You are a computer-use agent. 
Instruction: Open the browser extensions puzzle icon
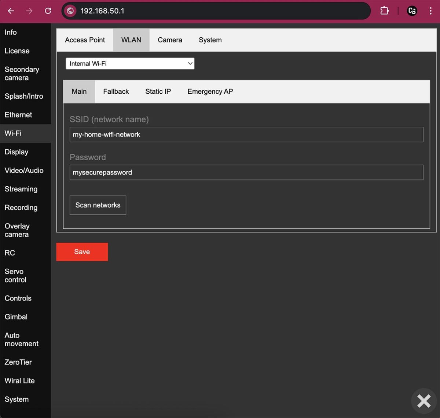pyautogui.click(x=384, y=11)
